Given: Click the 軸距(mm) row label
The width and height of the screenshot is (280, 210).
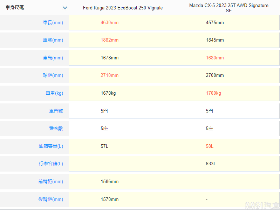Looking at the screenshot, I should (x=53, y=75).
